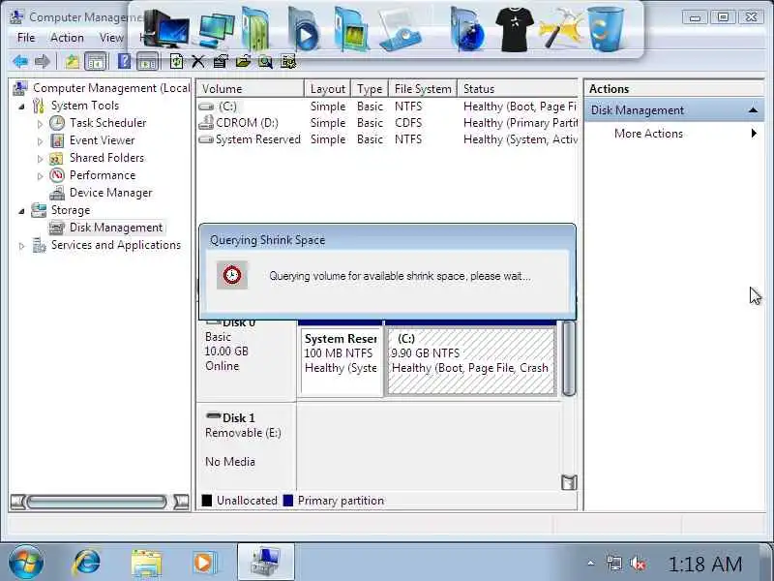
Task: Select System Reserved 100 MB partition block
Action: (x=341, y=359)
